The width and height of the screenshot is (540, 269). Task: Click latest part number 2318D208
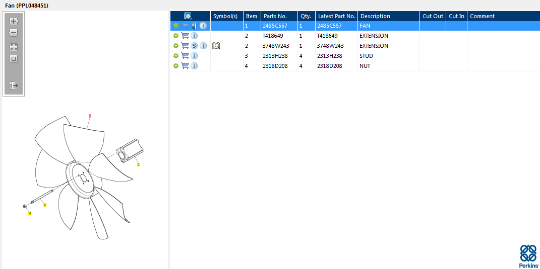[330, 66]
